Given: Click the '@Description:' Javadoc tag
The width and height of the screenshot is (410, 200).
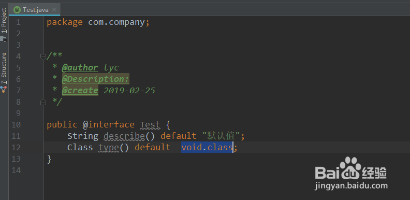Looking at the screenshot, I should (x=96, y=79).
